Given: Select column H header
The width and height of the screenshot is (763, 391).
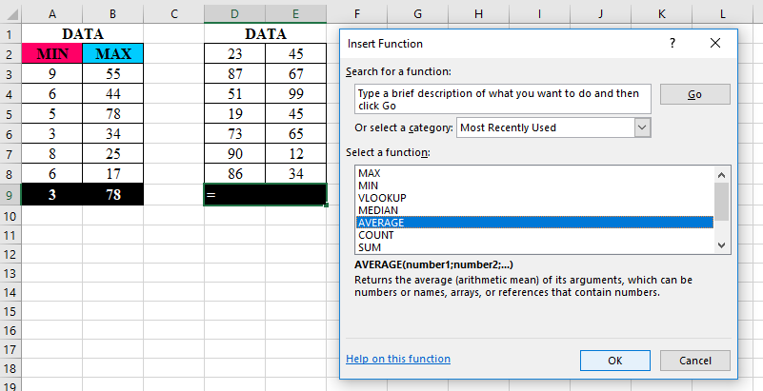Looking at the screenshot, I should coord(479,14).
